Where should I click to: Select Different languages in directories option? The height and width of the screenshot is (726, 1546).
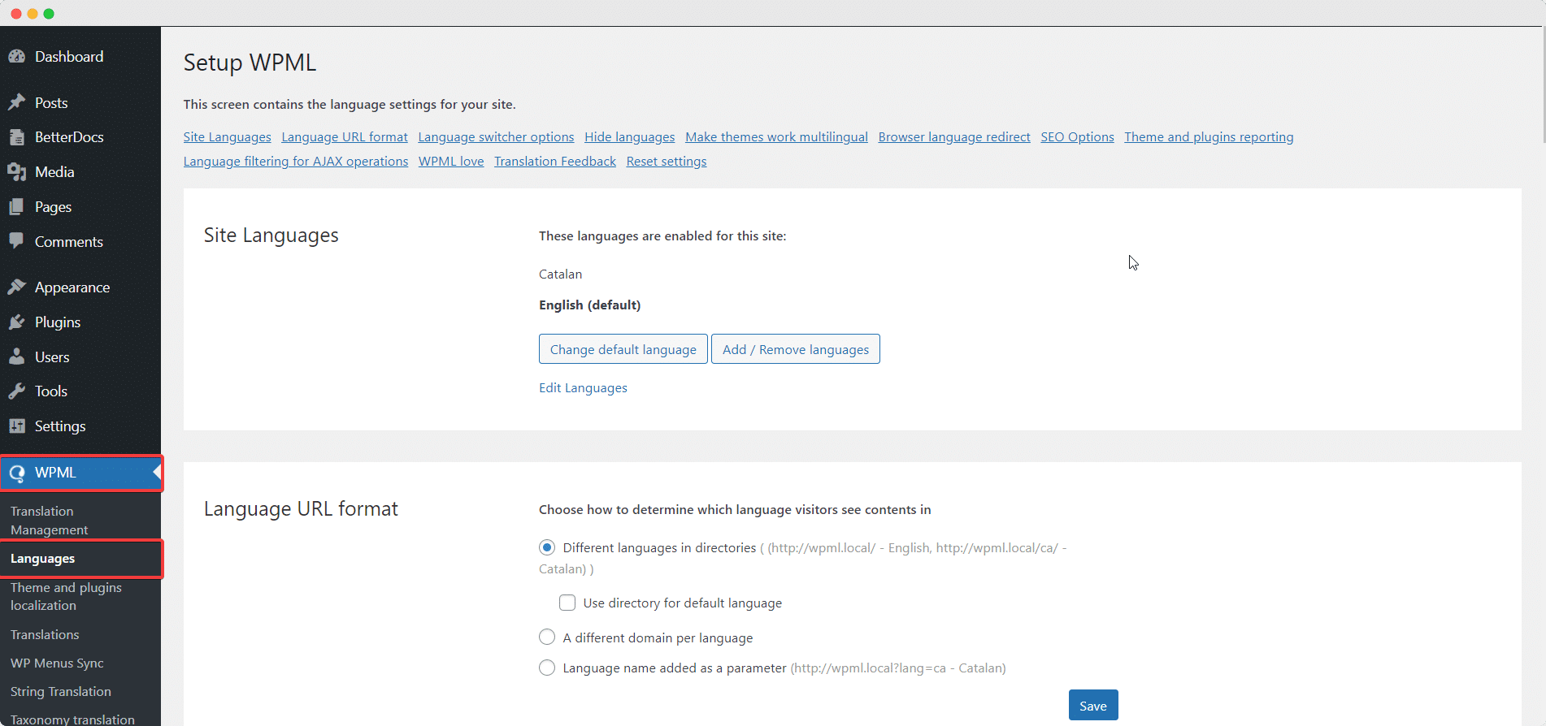pos(547,547)
